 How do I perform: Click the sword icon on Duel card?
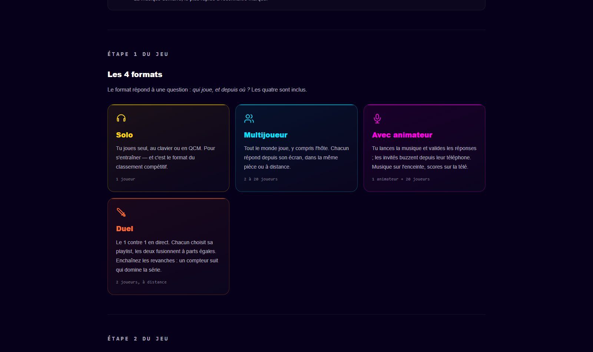click(x=121, y=212)
